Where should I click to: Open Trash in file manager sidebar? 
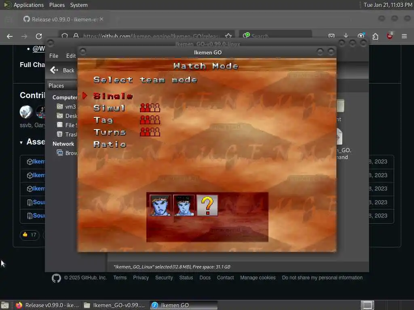pos(67,134)
